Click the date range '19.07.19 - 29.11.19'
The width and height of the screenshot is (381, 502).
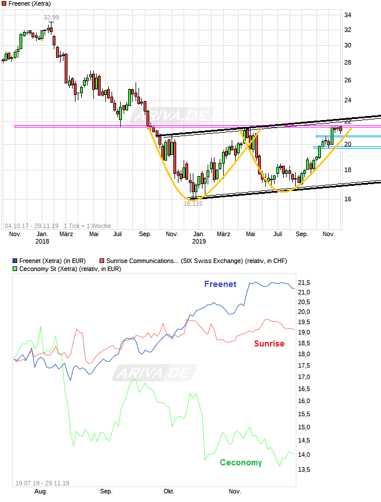click(x=42, y=483)
